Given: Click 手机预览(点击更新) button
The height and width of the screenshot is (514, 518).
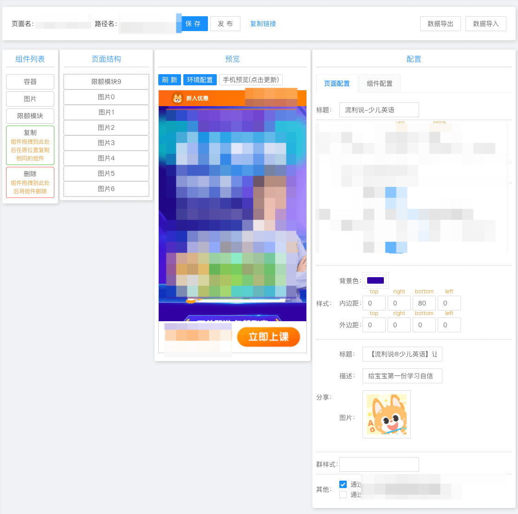Looking at the screenshot, I should [x=251, y=80].
